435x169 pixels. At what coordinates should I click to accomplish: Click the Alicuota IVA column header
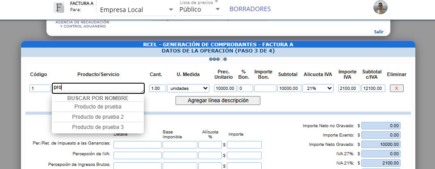[318, 75]
